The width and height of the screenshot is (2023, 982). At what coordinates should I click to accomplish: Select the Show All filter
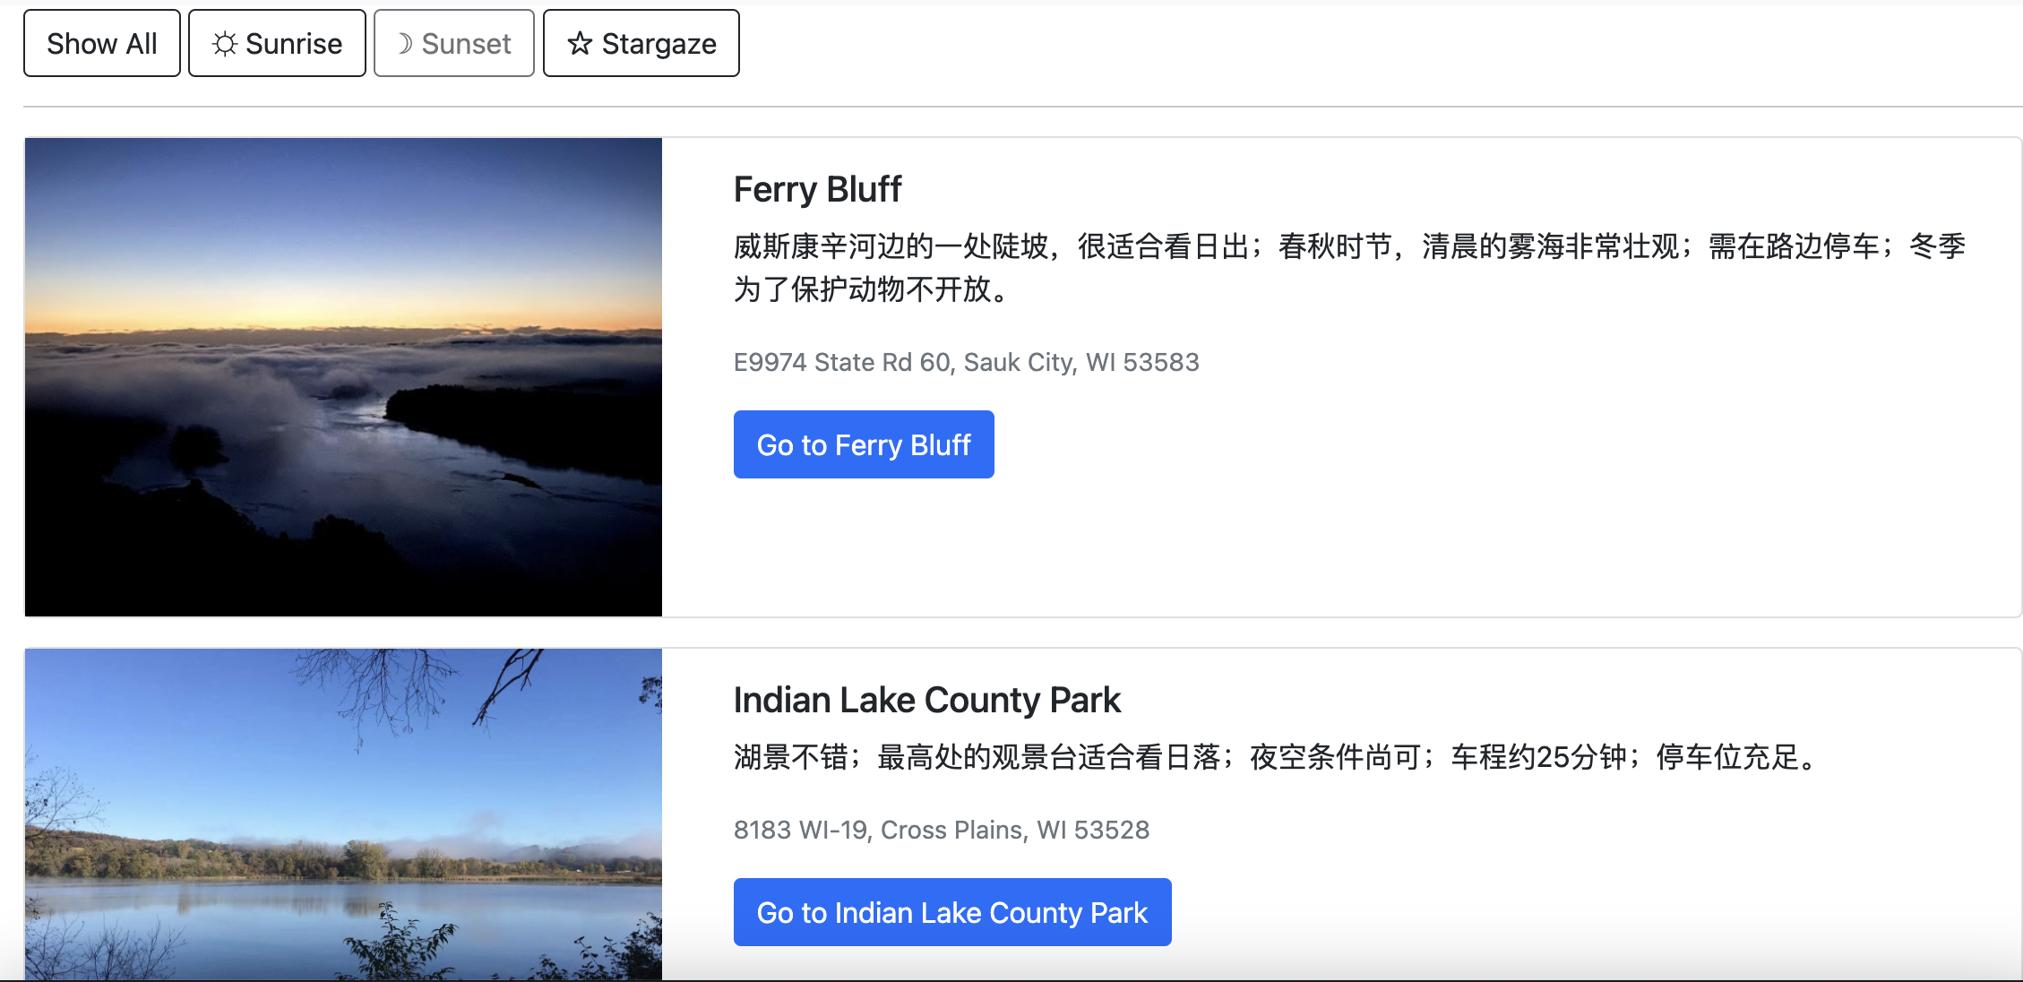tap(102, 43)
